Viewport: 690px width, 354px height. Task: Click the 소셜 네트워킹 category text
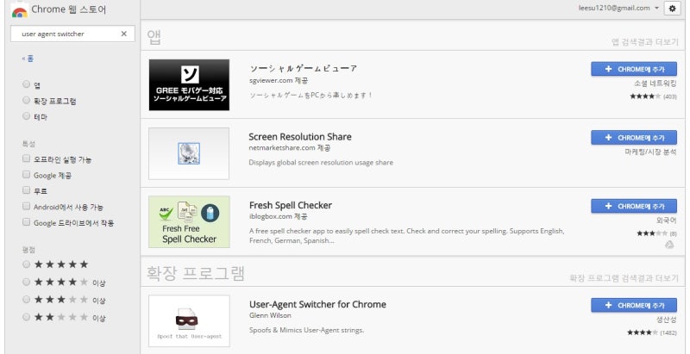[655, 84]
